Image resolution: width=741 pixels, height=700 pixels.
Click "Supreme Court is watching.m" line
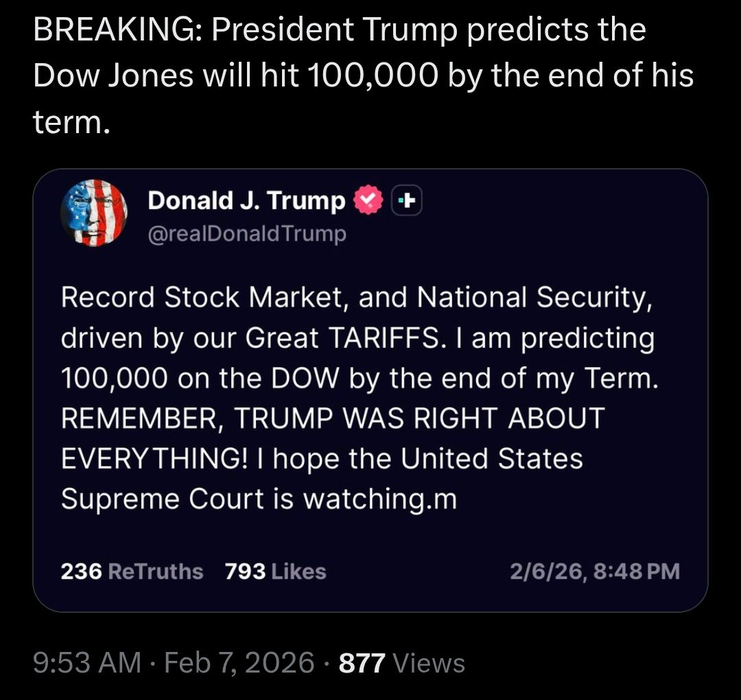[x=259, y=499]
